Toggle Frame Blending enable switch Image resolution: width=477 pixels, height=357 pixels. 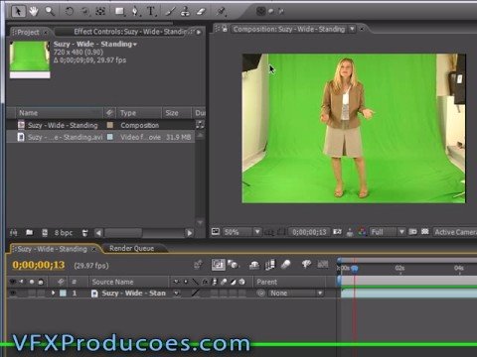pos(270,265)
